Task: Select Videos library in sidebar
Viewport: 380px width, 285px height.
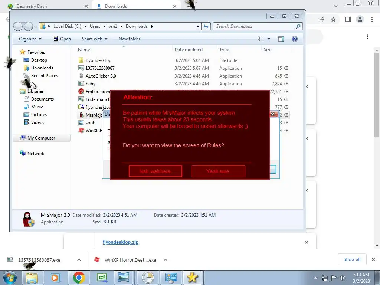Action: [x=37, y=122]
